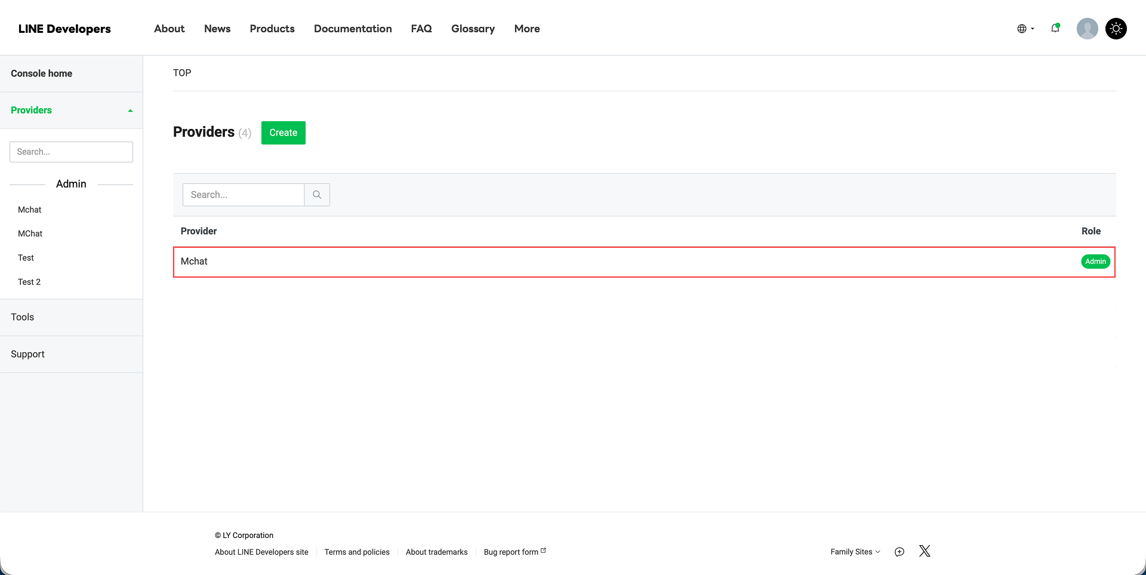Viewport: 1146px width, 575px height.
Task: Select Test 2 in the Admin list
Action: click(x=29, y=281)
